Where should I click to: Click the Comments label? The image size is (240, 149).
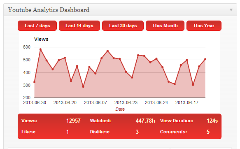coord(174,132)
